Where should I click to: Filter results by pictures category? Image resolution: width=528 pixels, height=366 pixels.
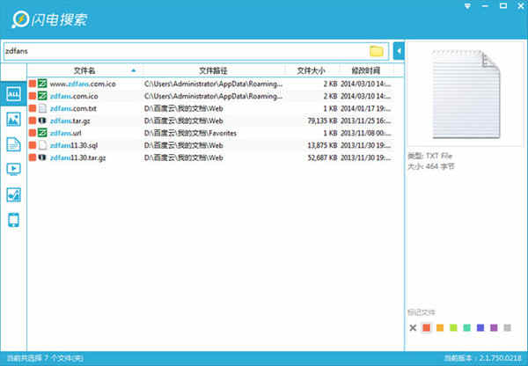[13, 119]
